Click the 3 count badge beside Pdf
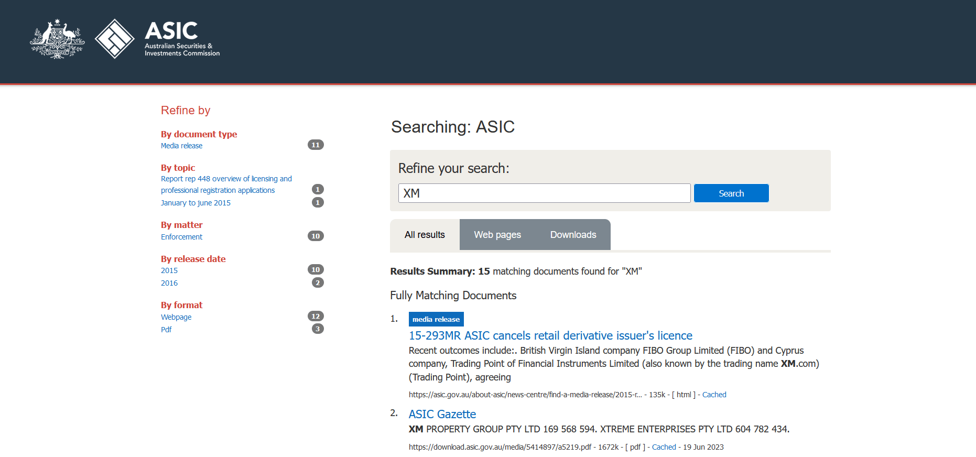Image resolution: width=976 pixels, height=457 pixels. tap(318, 329)
